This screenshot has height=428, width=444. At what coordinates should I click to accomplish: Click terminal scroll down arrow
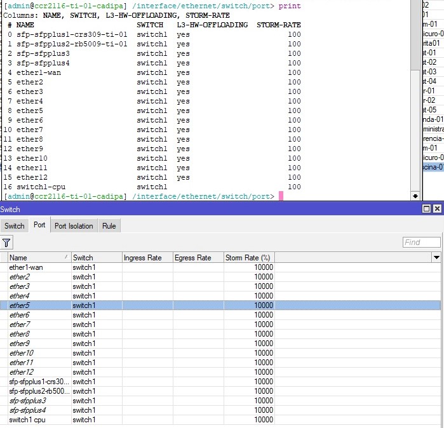click(x=415, y=196)
